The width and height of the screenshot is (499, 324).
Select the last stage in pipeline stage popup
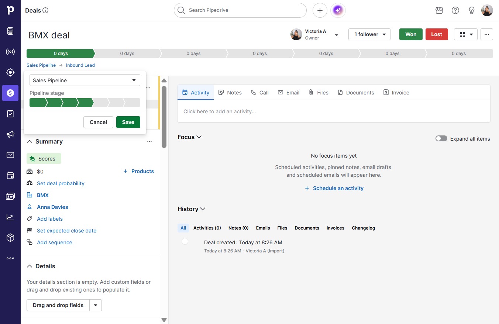pos(133,103)
